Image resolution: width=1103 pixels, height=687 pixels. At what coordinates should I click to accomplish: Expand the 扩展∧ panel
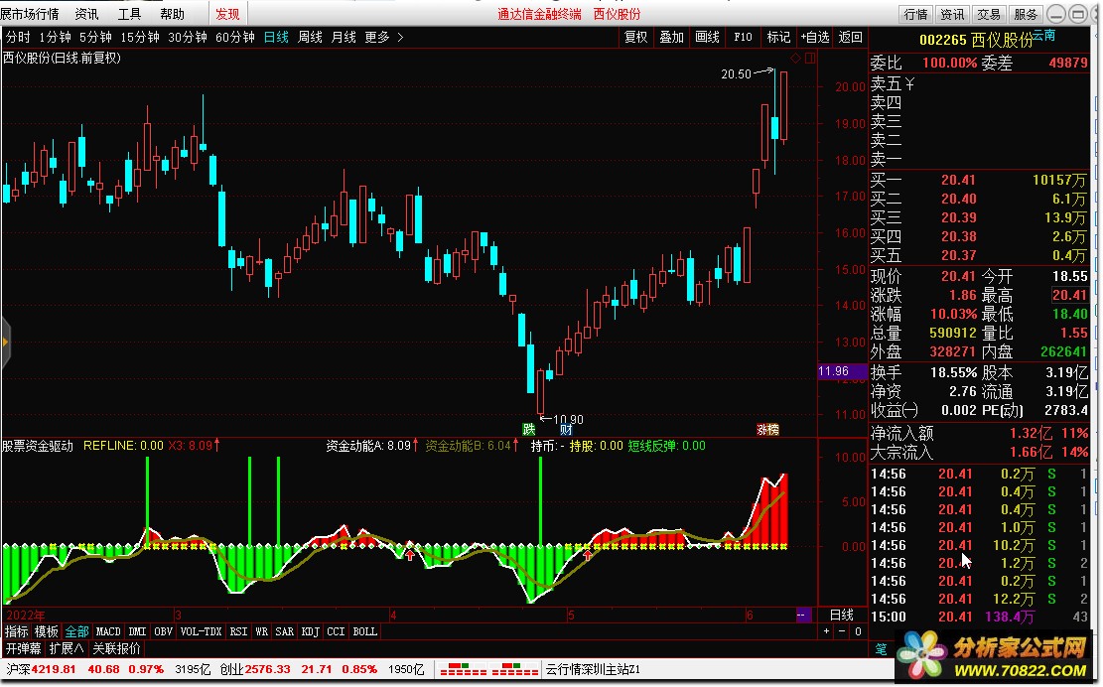point(67,648)
